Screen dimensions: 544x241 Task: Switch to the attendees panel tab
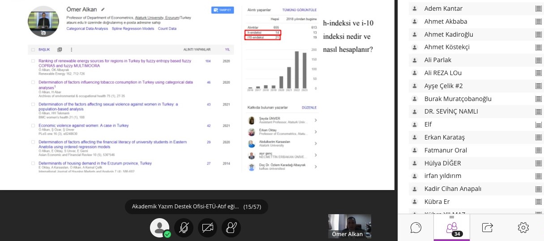(x=451, y=228)
